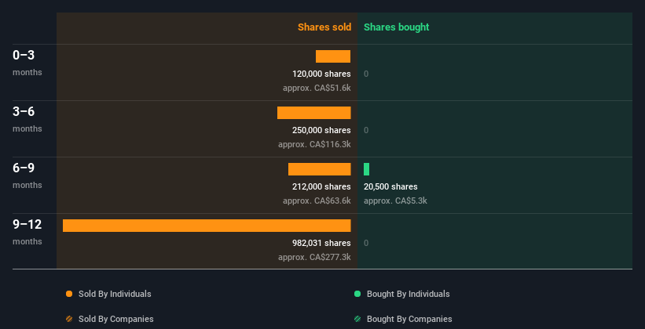Select the 3–6 months sold bar
Screen dimensions: 645x329
314,113
